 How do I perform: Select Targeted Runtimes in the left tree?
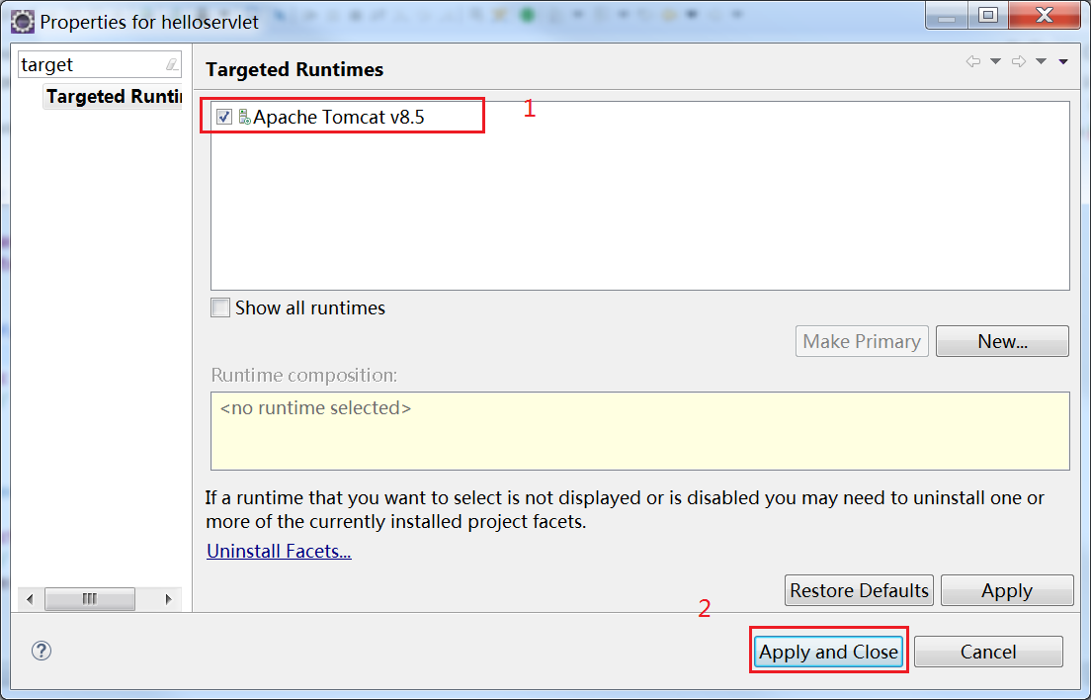pyautogui.click(x=114, y=96)
